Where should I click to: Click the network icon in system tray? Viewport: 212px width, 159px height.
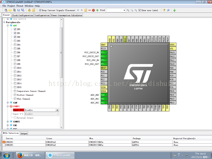point(187,155)
